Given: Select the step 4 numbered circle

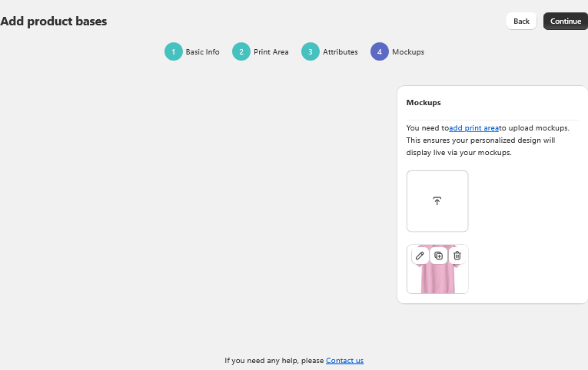Looking at the screenshot, I should click(x=380, y=51).
